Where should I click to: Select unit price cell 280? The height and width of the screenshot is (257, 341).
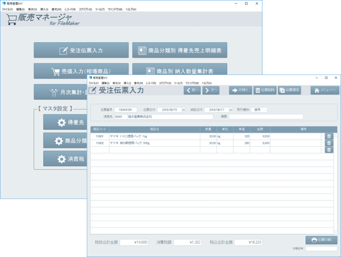[x=242, y=143]
